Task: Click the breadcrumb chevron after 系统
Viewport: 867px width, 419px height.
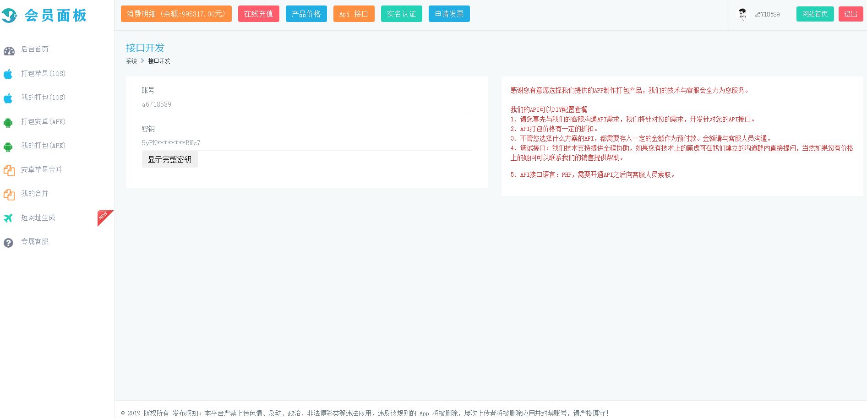Action: (142, 61)
